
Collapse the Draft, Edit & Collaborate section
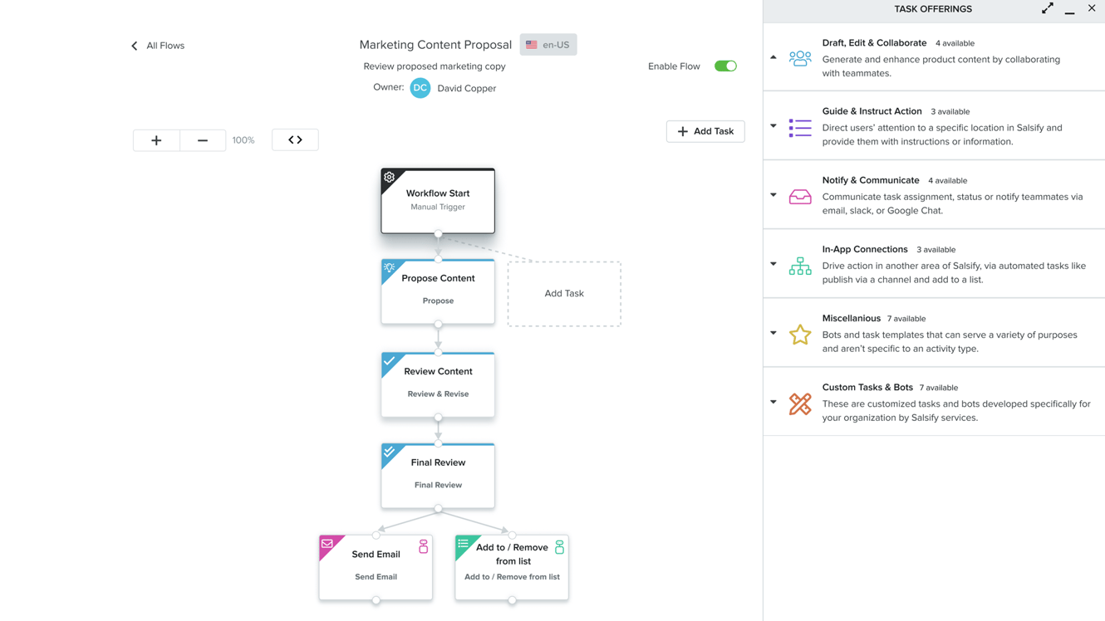pos(773,57)
